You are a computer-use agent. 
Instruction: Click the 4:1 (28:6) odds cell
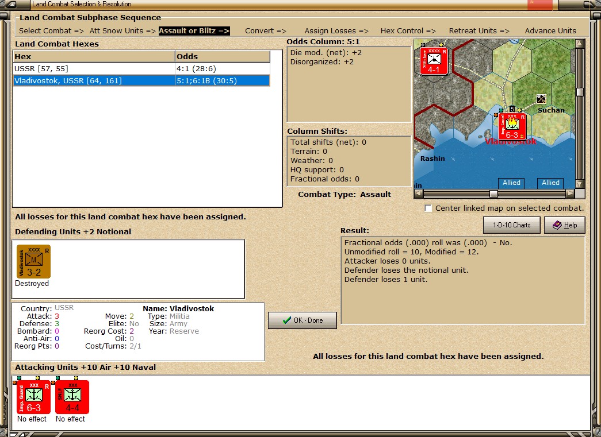click(x=223, y=68)
